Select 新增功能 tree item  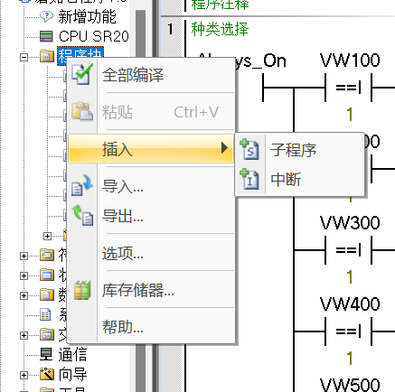(87, 16)
